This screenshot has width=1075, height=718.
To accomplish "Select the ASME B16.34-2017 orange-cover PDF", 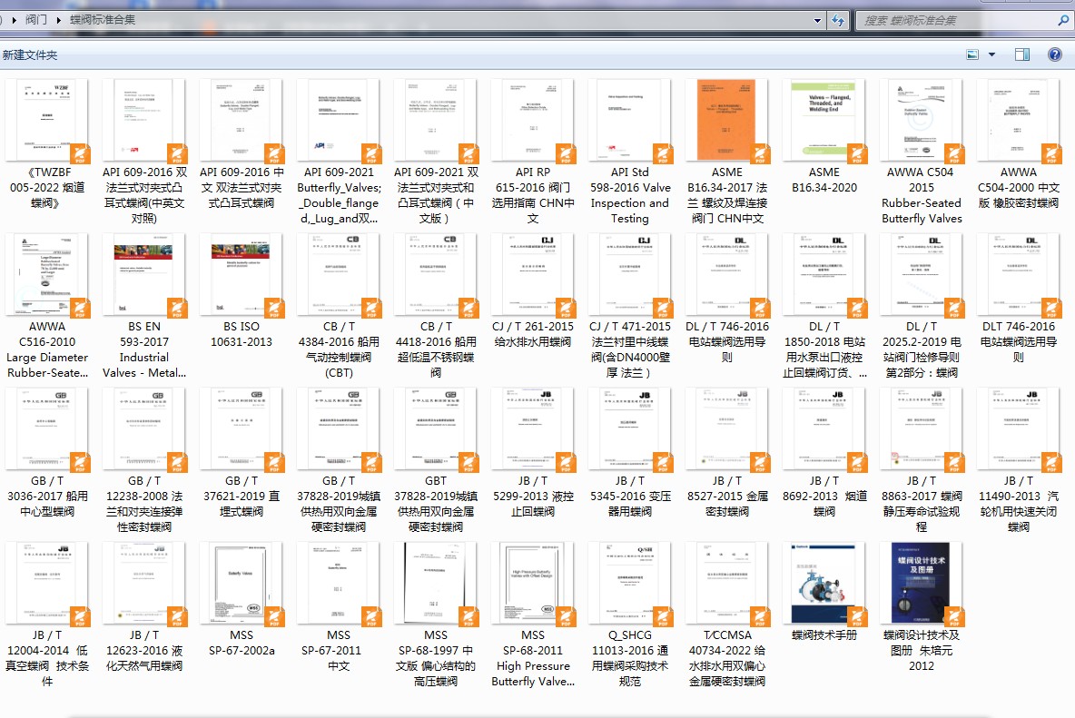I will 726,152.
